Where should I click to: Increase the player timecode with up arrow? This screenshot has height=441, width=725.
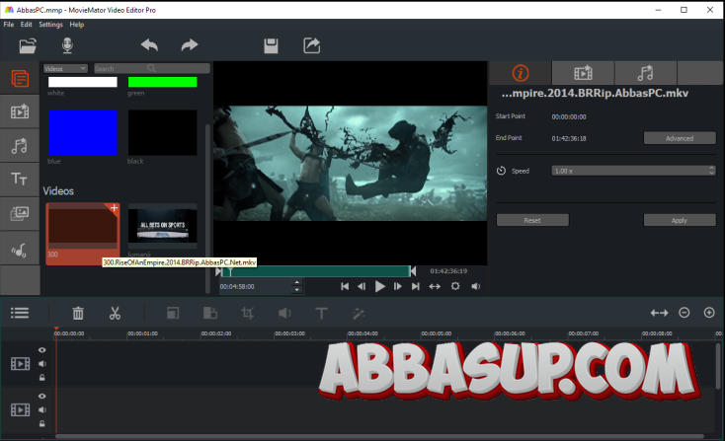[297, 282]
